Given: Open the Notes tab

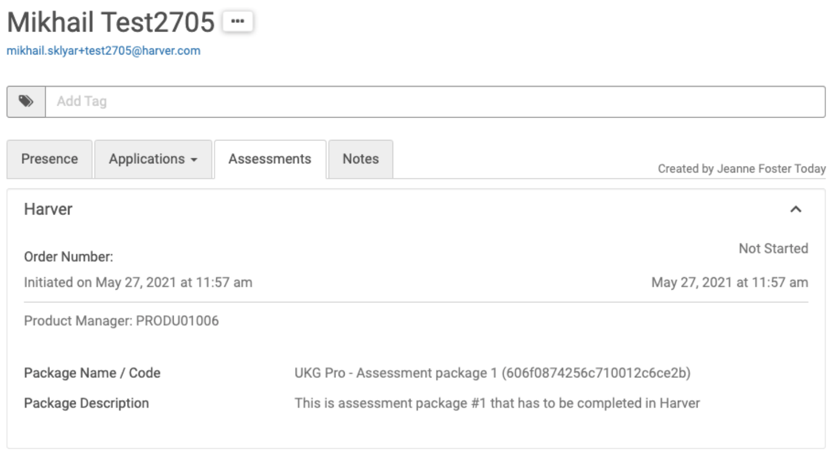Looking at the screenshot, I should [x=360, y=159].
